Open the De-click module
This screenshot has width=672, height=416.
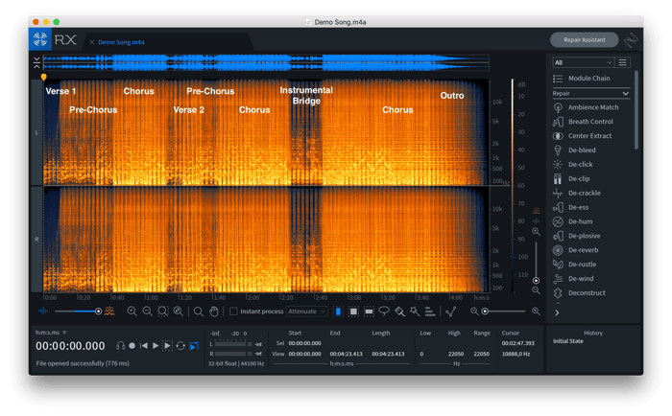click(x=573, y=164)
